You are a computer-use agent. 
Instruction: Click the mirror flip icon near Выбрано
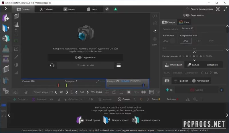pyautogui.click(x=188, y=99)
